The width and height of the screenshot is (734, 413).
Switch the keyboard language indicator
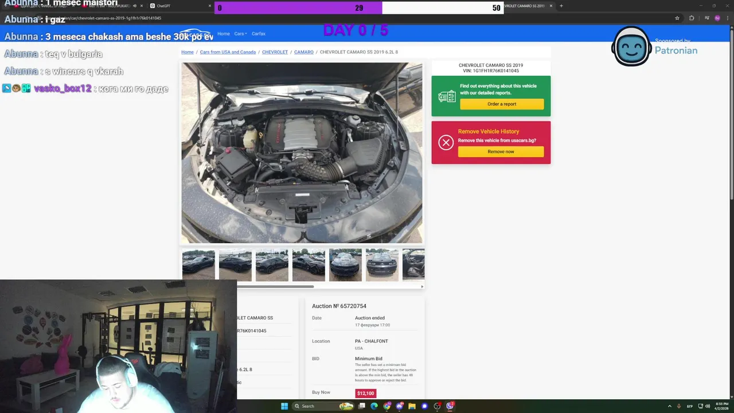pos(690,406)
